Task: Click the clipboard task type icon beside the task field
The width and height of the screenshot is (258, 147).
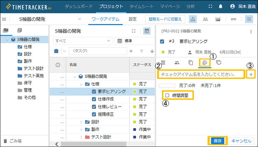Action: [56, 51]
